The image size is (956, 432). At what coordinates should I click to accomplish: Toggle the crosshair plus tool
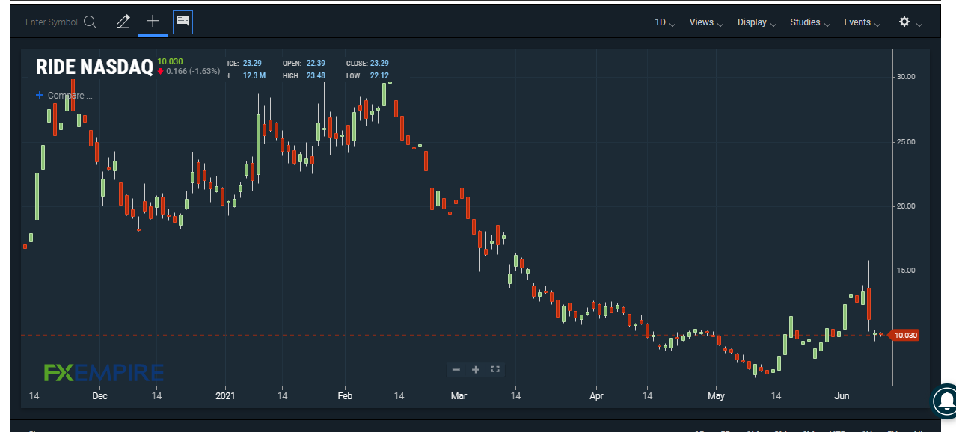pyautogui.click(x=153, y=22)
